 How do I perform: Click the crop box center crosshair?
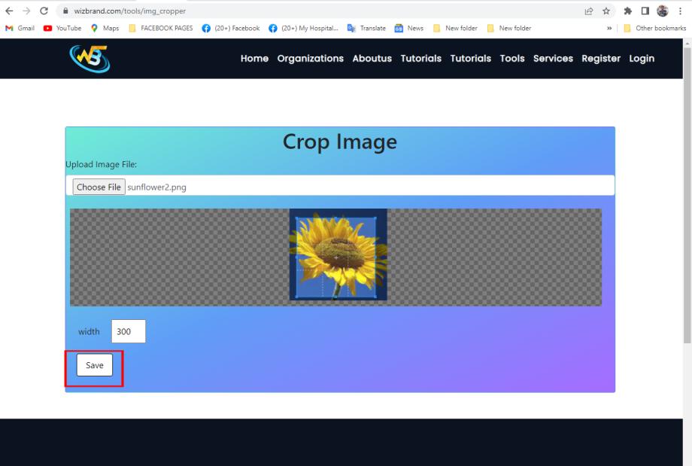pos(336,257)
